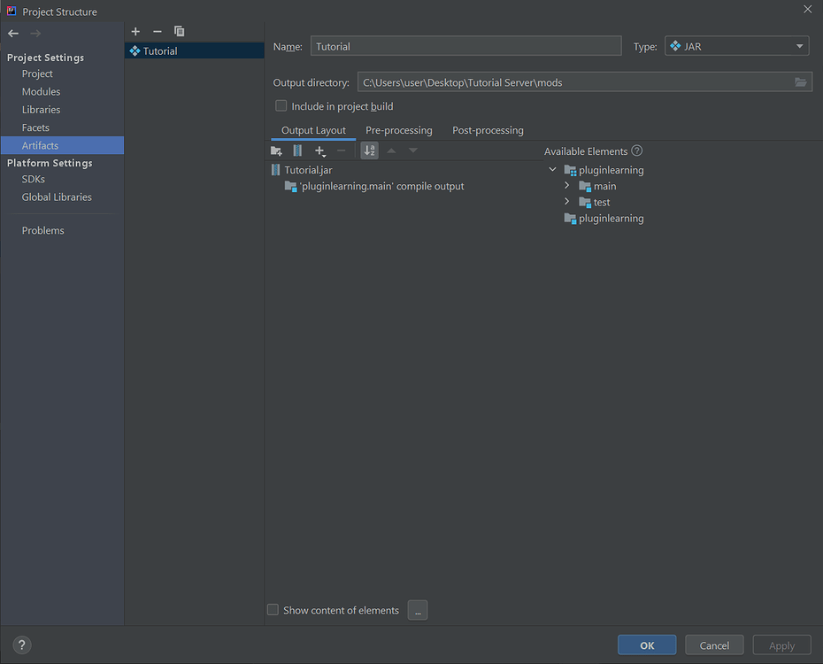823x664 pixels.
Task: Open the Modules settings page
Action: click(41, 92)
